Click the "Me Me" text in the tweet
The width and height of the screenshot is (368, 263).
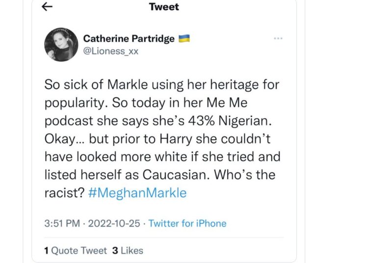(x=227, y=103)
